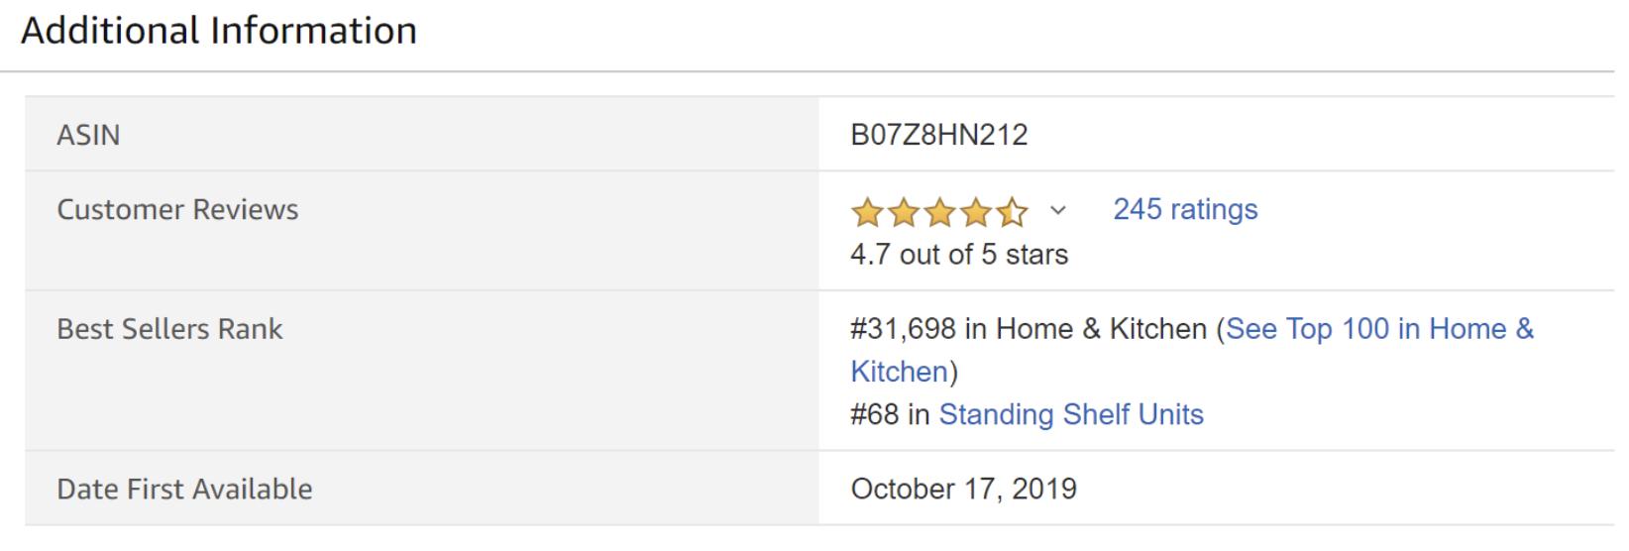Image resolution: width=1629 pixels, height=551 pixels.
Task: Click the ASIN value B07Z8HN212
Action: (939, 135)
